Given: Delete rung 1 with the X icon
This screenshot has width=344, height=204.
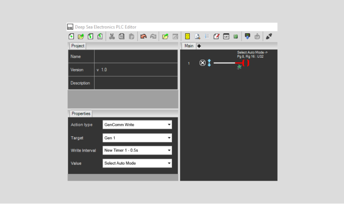Looking at the screenshot, I should pyautogui.click(x=203, y=63).
